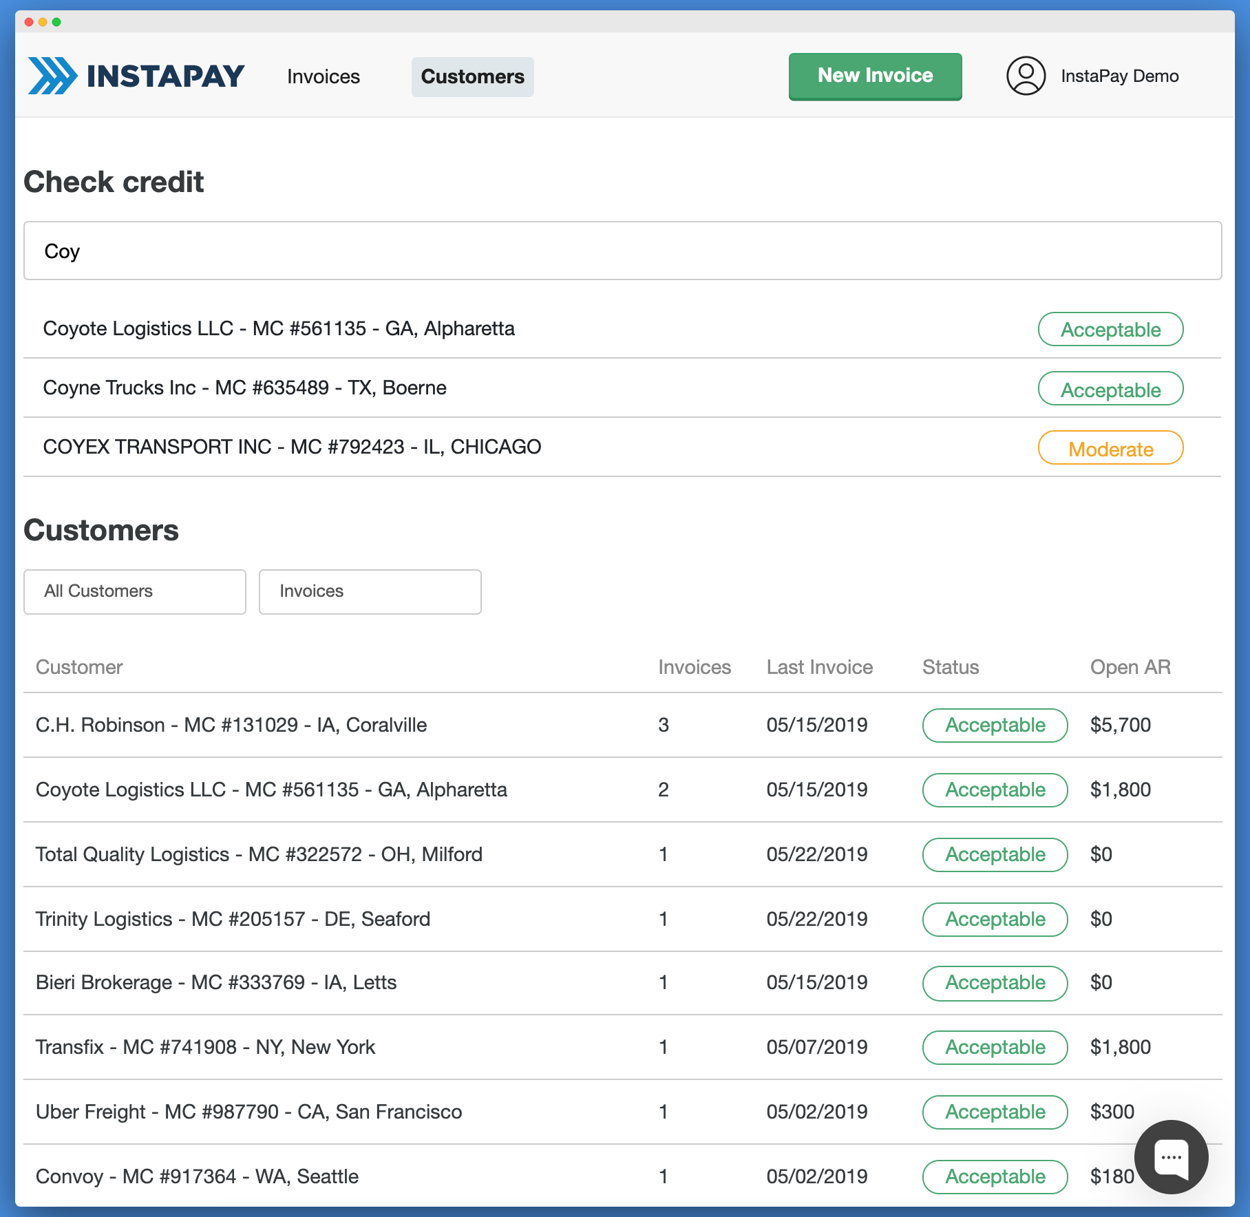Open the All Customers filter dropdown
The image size is (1250, 1217).
point(135,591)
